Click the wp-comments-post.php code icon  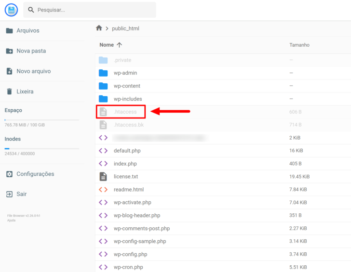pos(103,228)
